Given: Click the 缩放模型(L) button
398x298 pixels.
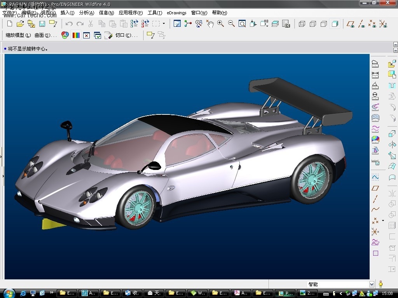Looking at the screenshot, I should 18,35.
